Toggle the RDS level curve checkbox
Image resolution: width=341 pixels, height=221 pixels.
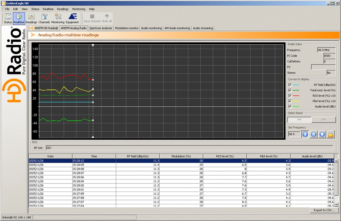click(290, 95)
